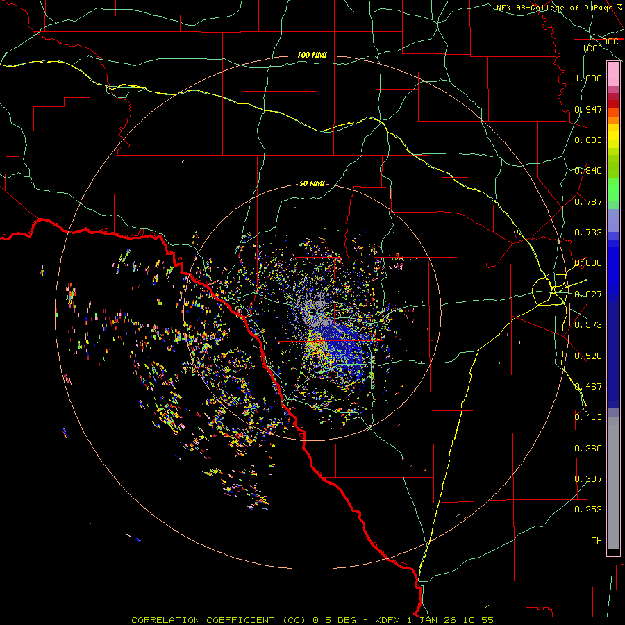Click the 0.680 scale value
Viewport: 625px width, 625px height.
[588, 263]
